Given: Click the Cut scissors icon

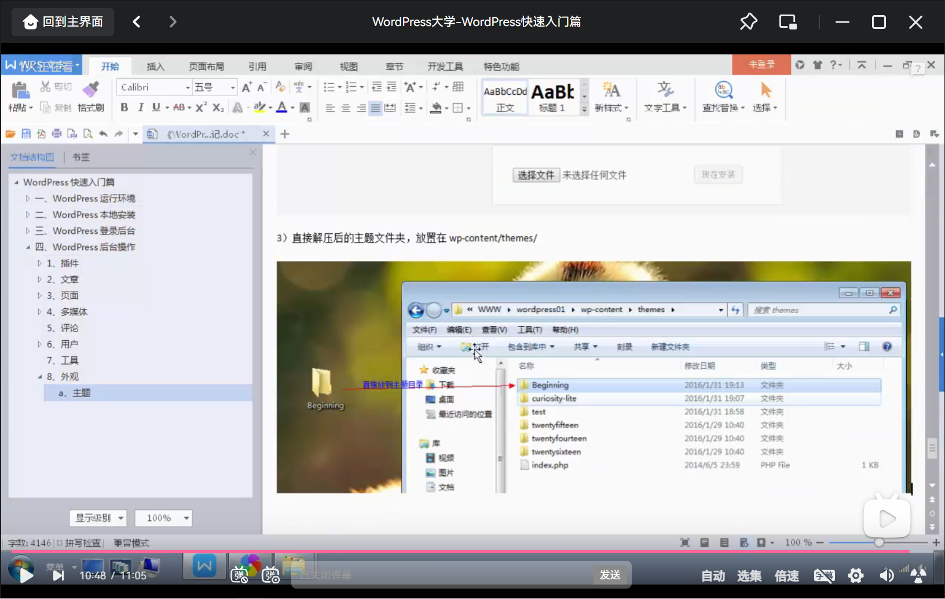Looking at the screenshot, I should (45, 87).
